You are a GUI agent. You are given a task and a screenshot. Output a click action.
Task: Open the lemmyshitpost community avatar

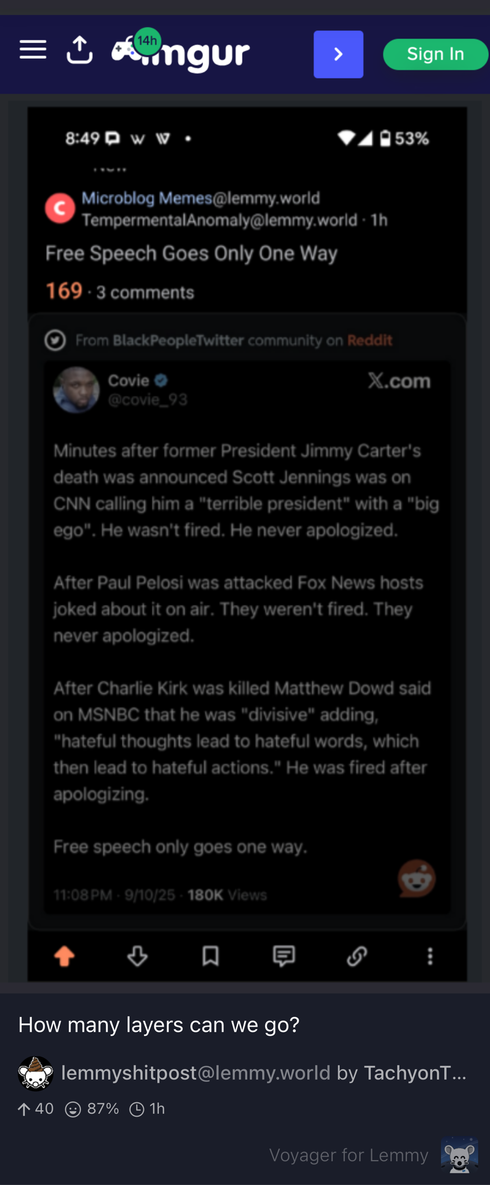coord(36,1074)
